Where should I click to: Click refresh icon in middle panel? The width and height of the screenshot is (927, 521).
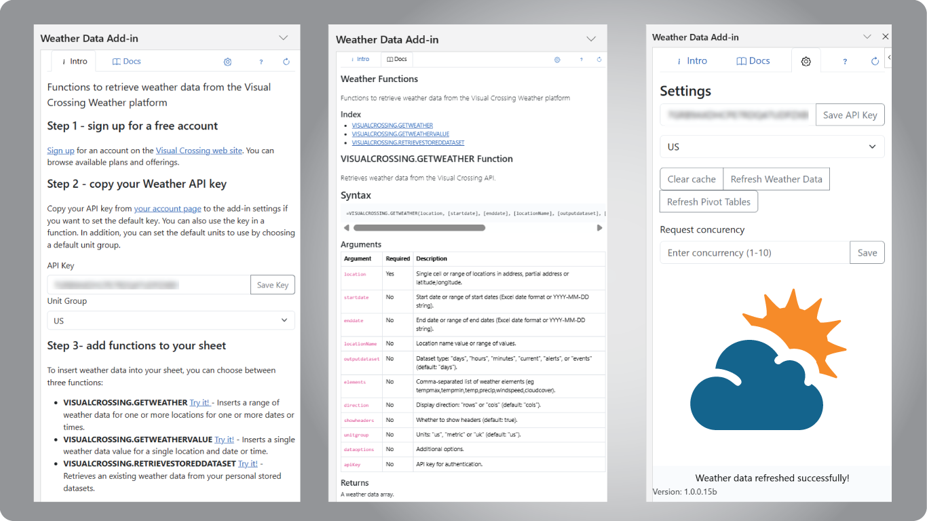point(599,60)
